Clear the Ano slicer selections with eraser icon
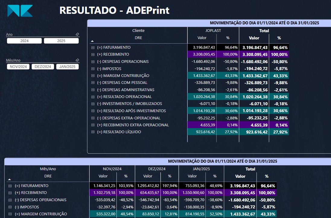 (x=77, y=34)
